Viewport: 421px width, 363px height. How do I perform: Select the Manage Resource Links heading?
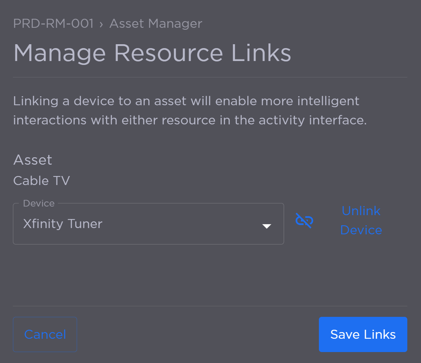[x=152, y=53]
